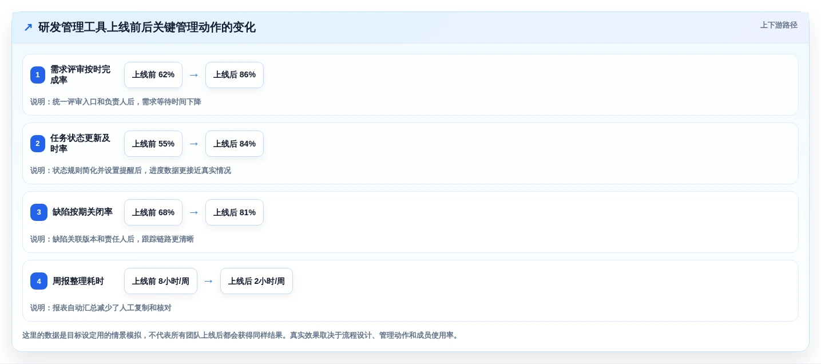Select the 任务状态更新及时率 label

coord(81,144)
